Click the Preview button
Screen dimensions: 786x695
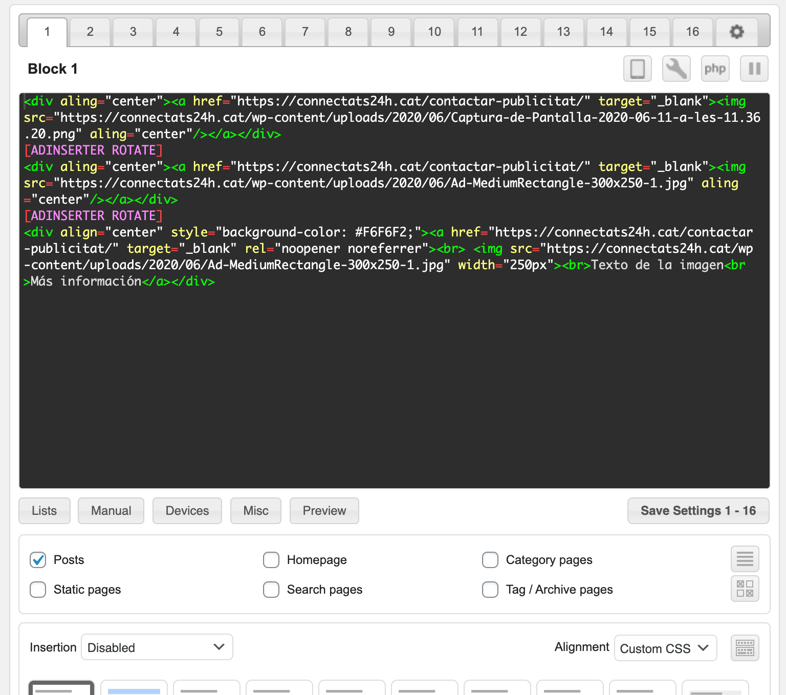click(324, 511)
